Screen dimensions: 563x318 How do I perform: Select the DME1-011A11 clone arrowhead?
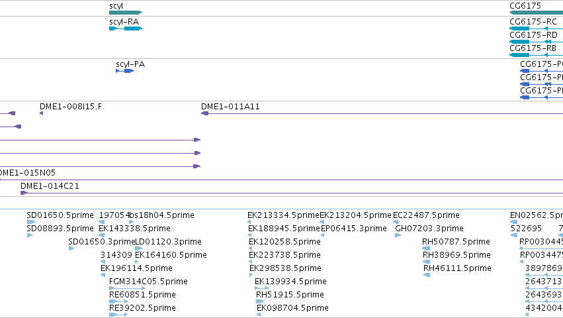pyautogui.click(x=204, y=113)
